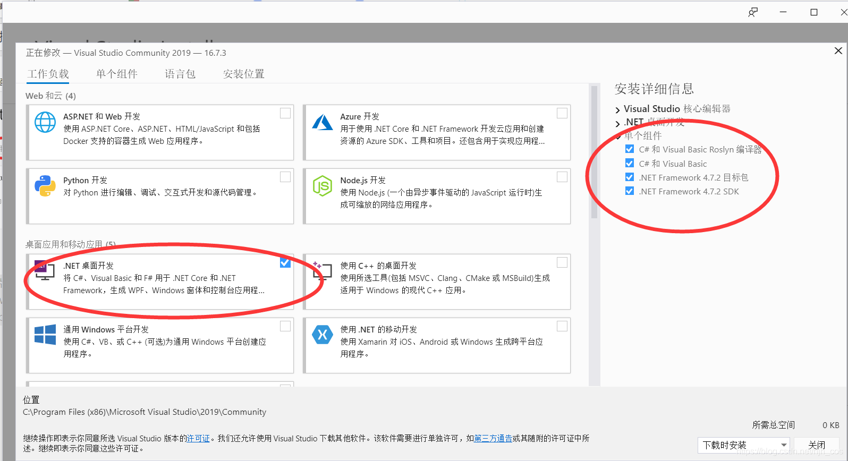Click the Azure development logo icon
848x461 pixels.
click(x=323, y=122)
